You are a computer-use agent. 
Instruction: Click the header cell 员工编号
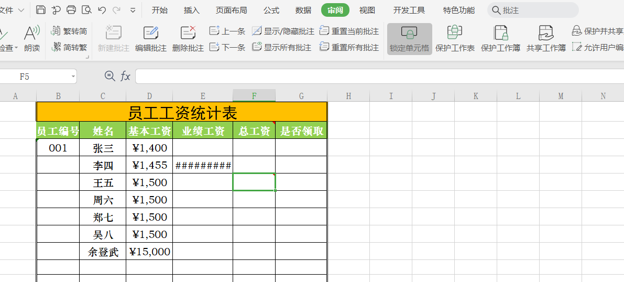click(58, 130)
